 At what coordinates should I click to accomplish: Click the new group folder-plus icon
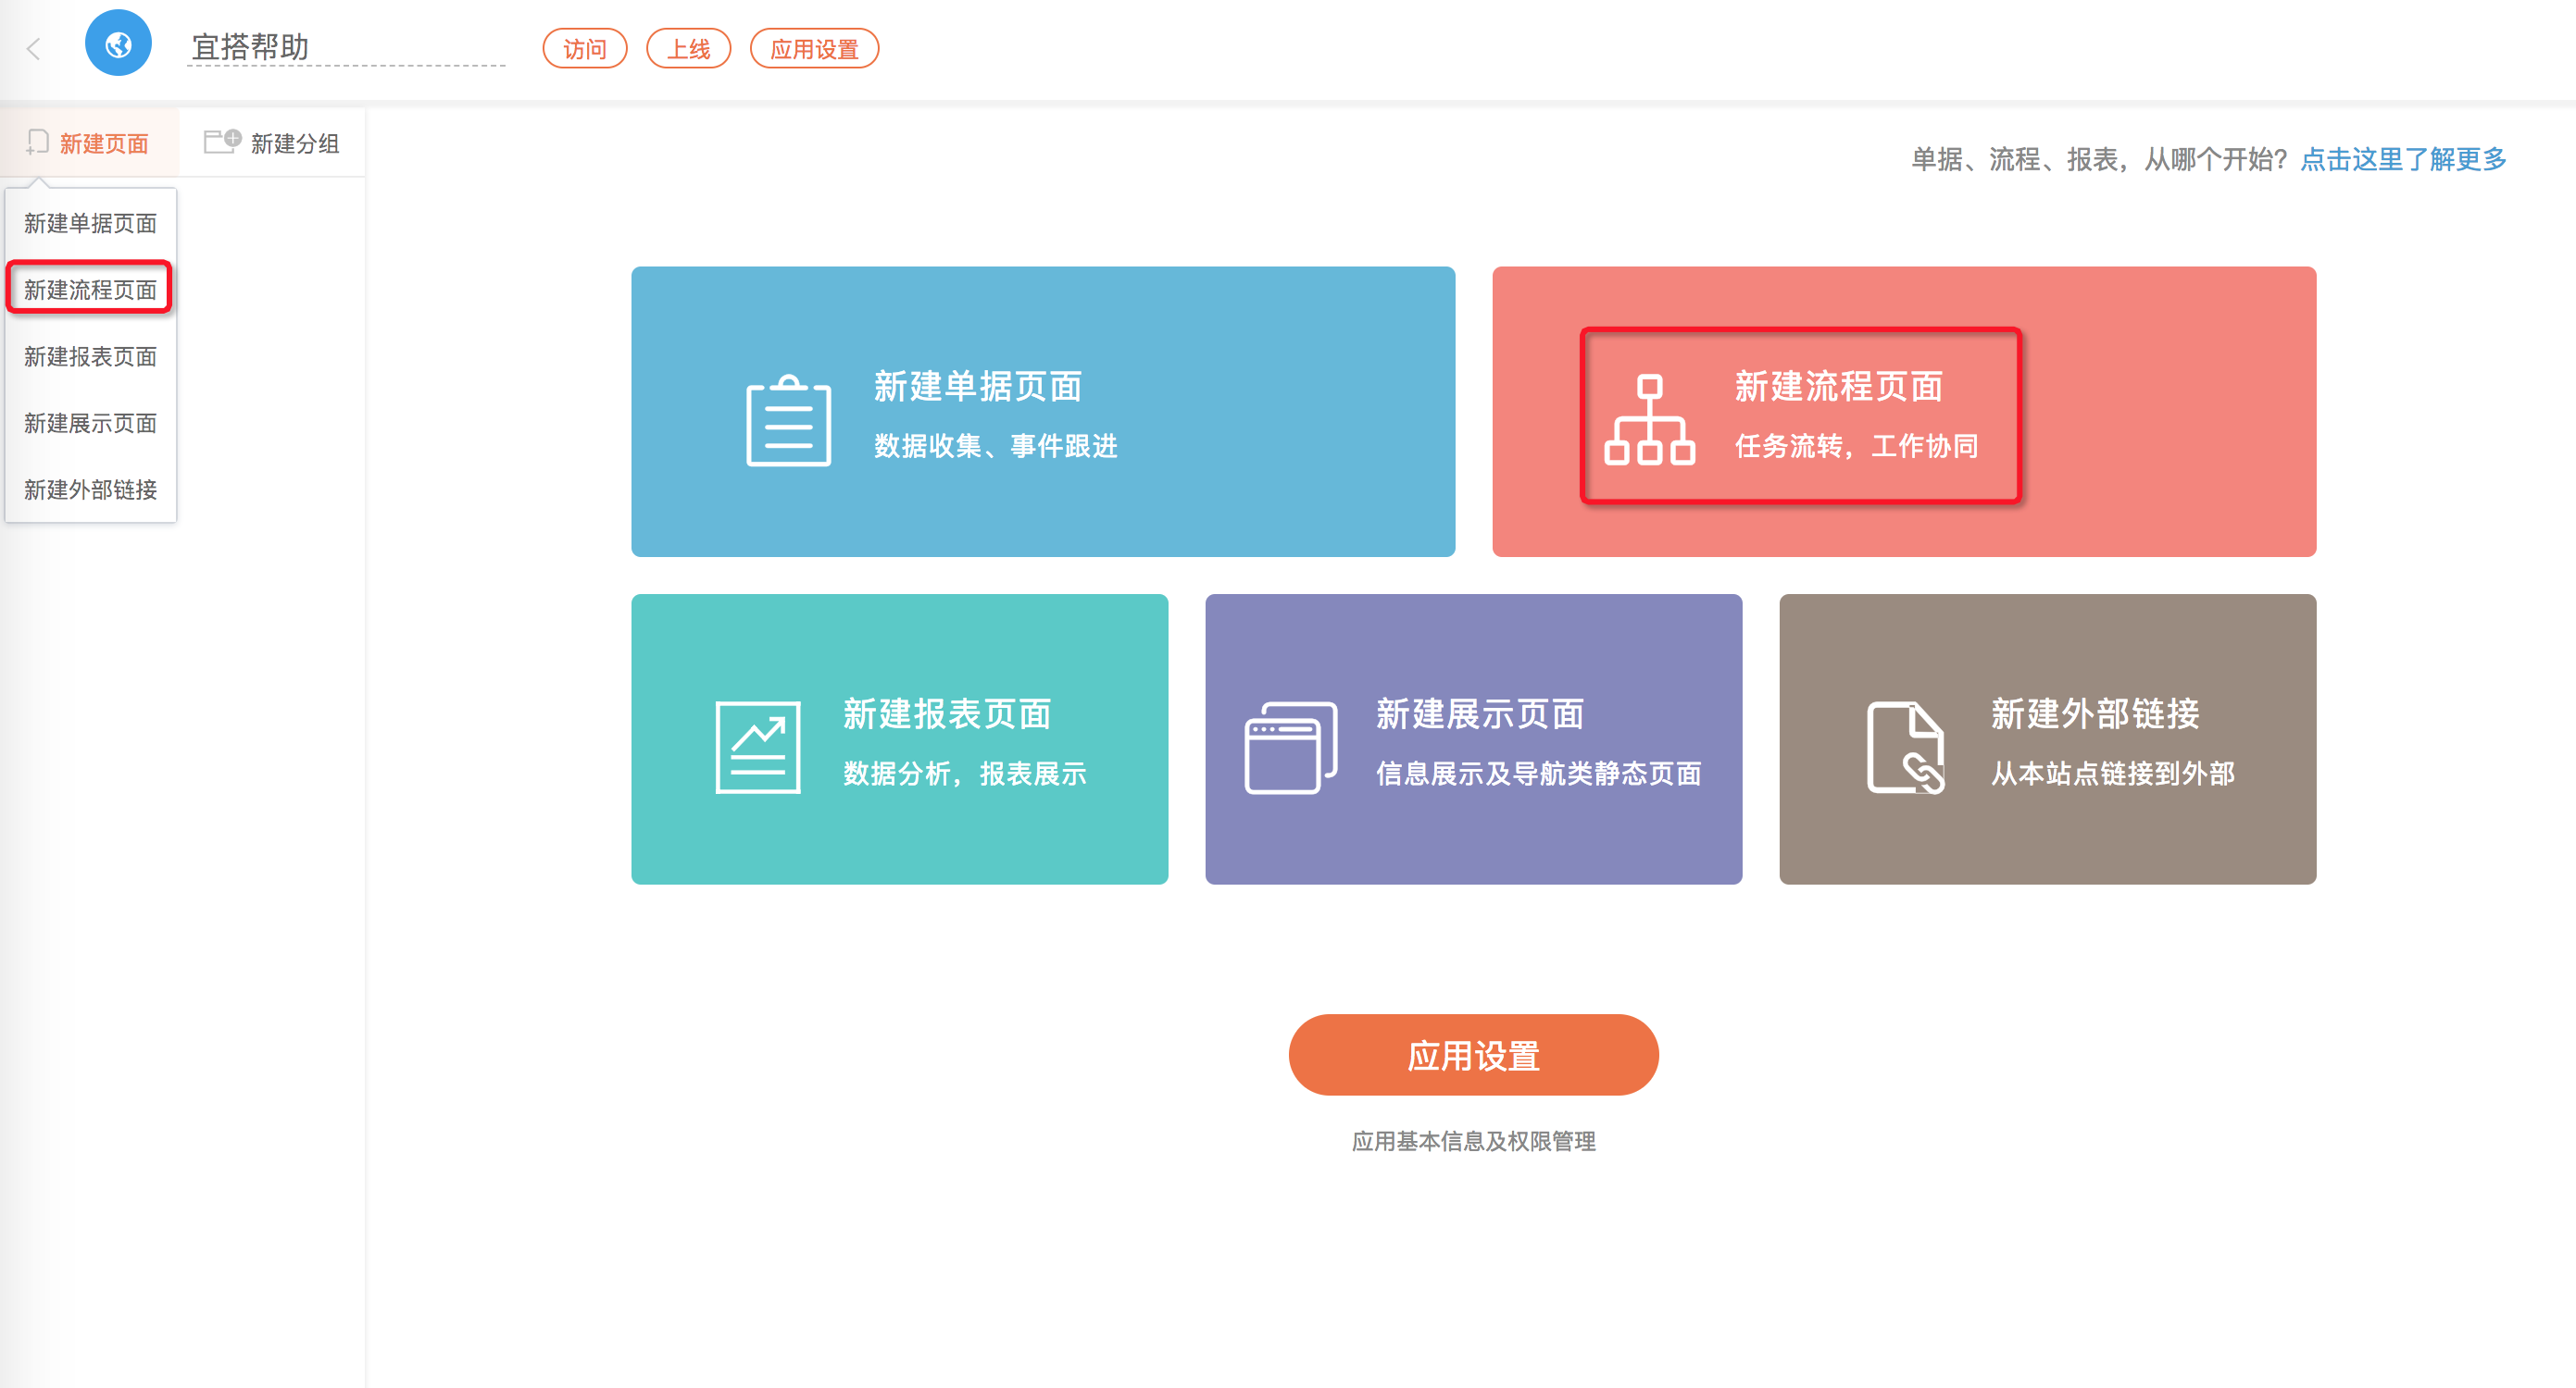point(222,141)
